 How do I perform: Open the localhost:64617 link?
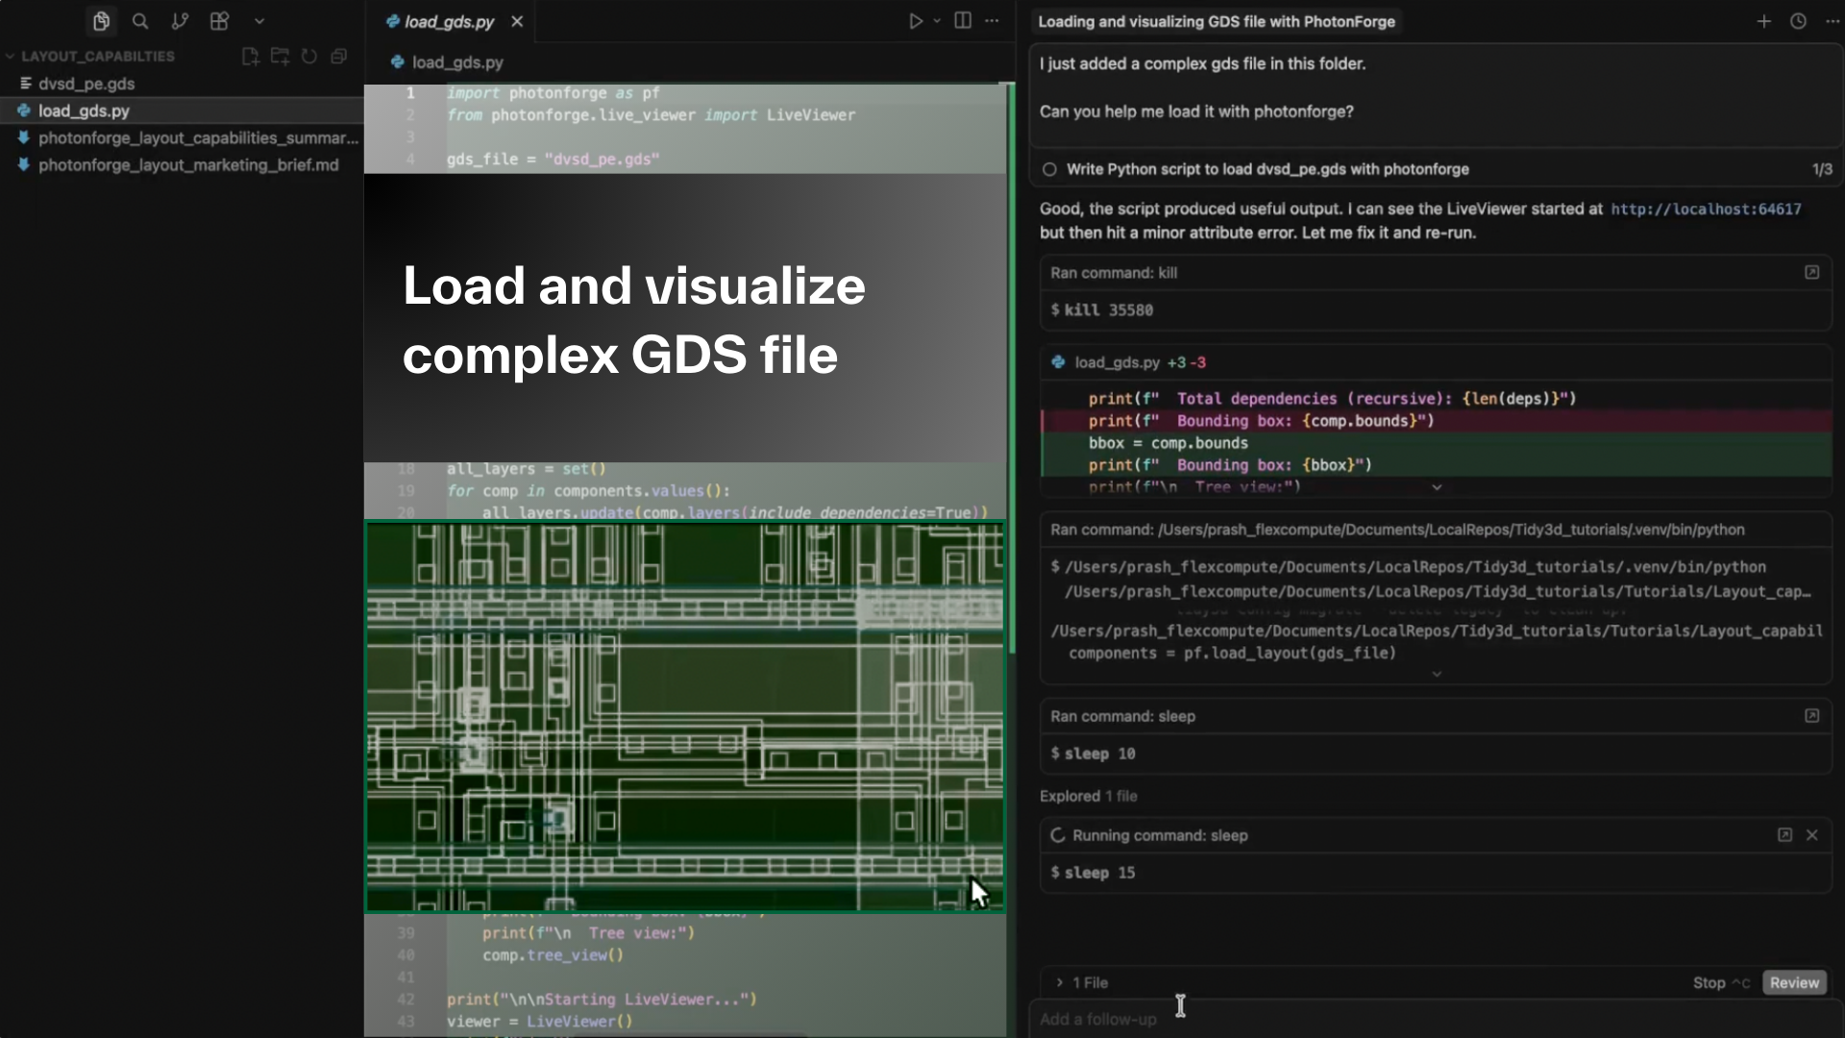coord(1706,210)
